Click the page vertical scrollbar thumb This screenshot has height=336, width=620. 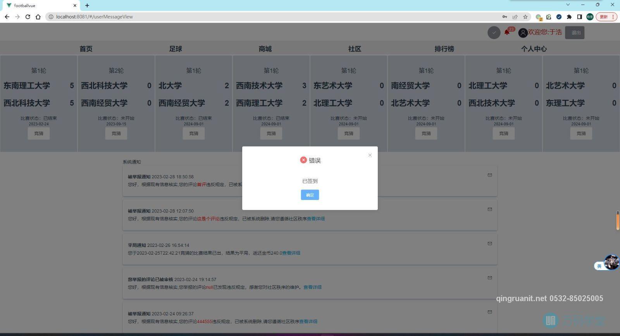[618, 221]
